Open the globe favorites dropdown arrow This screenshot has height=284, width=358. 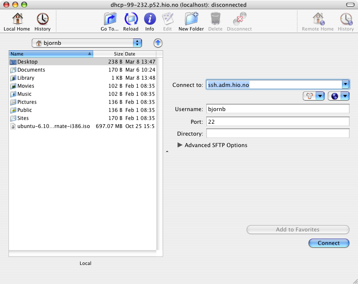(345, 96)
